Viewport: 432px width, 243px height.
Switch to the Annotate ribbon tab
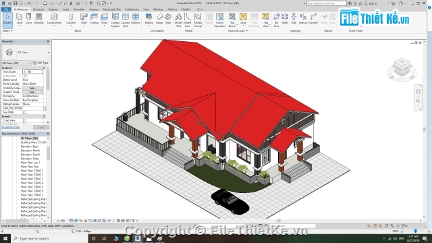(79, 9)
